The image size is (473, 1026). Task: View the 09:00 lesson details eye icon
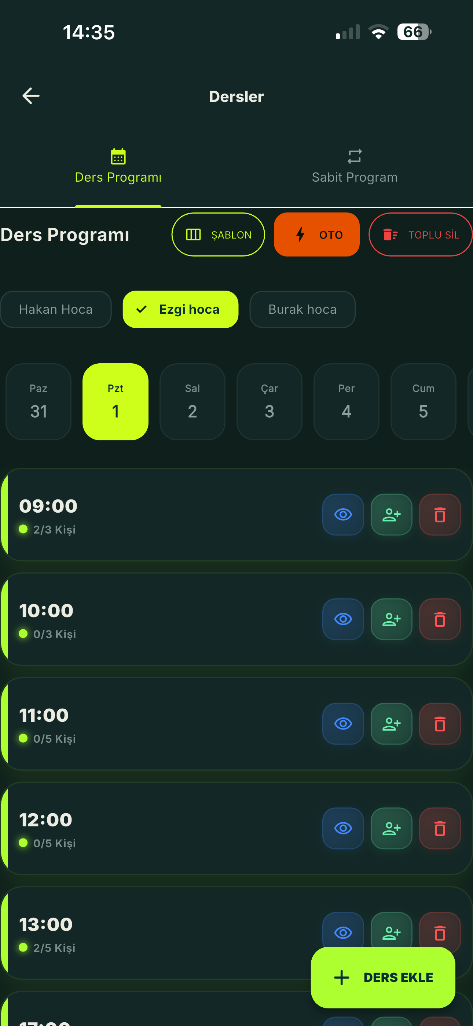pos(343,514)
